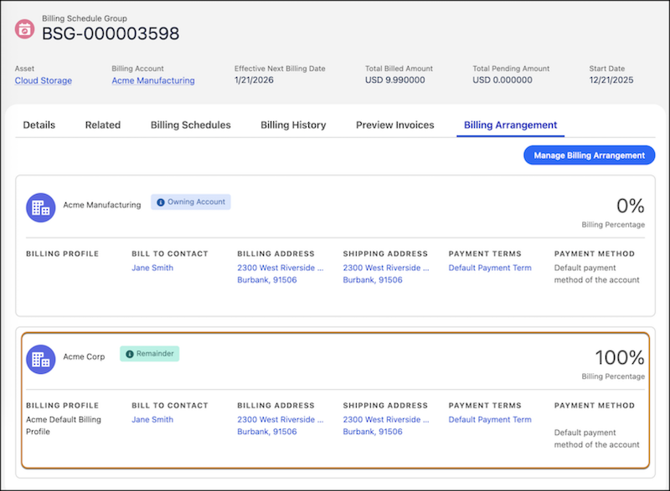The image size is (670, 491).
Task: Open Default Payment Term in Acme Manufacturing card
Action: point(490,268)
